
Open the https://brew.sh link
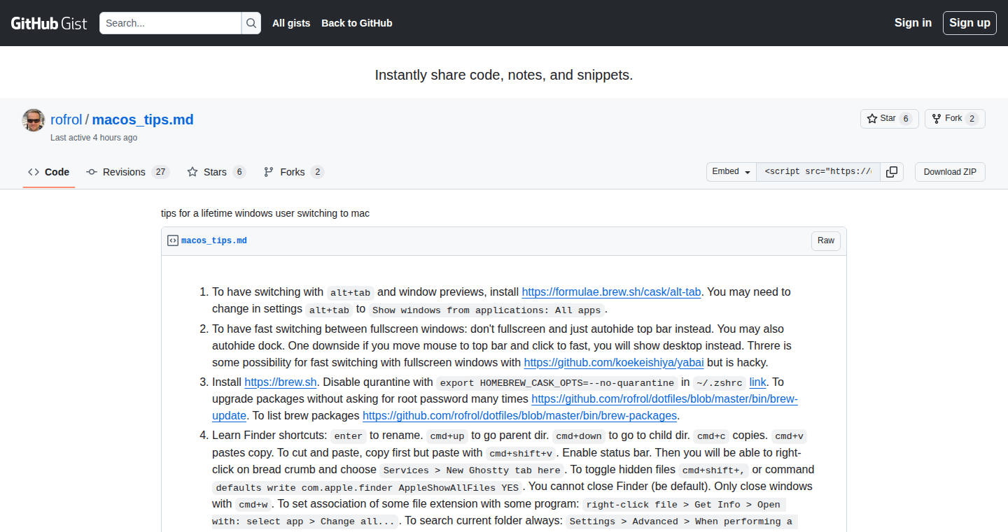coord(281,382)
